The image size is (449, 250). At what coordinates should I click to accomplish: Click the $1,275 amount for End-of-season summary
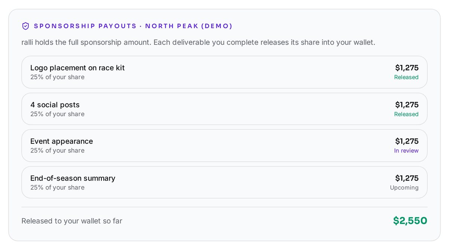[x=407, y=178]
